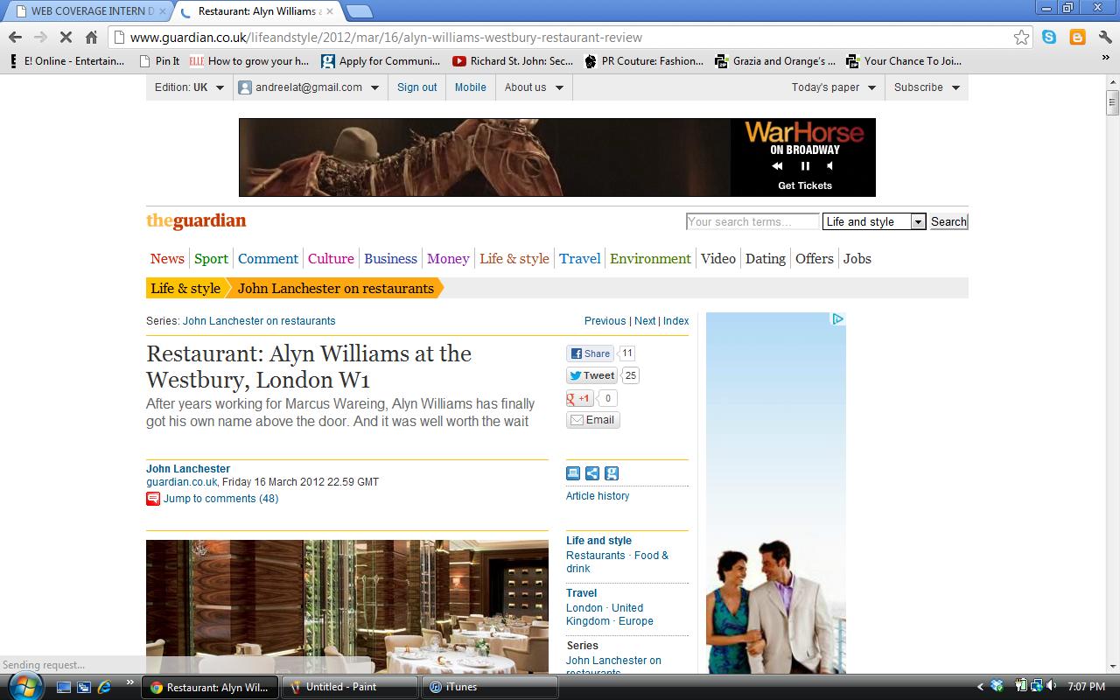
Task: Open the Skype extension icon
Action: coord(1049,38)
